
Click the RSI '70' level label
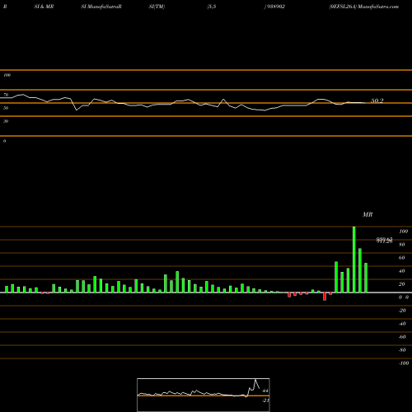6,95
